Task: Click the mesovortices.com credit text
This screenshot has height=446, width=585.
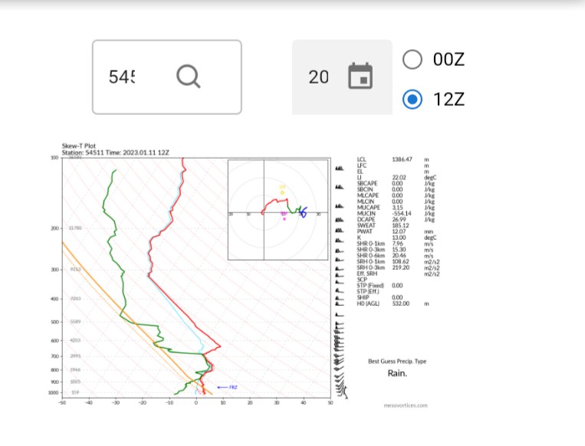Action: coord(406,405)
